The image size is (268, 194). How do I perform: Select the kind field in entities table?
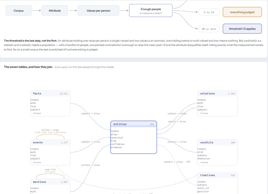113,141
